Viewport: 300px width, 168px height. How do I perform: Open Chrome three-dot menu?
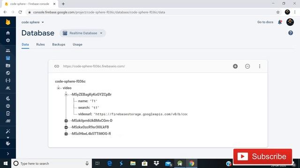pos(295,12)
